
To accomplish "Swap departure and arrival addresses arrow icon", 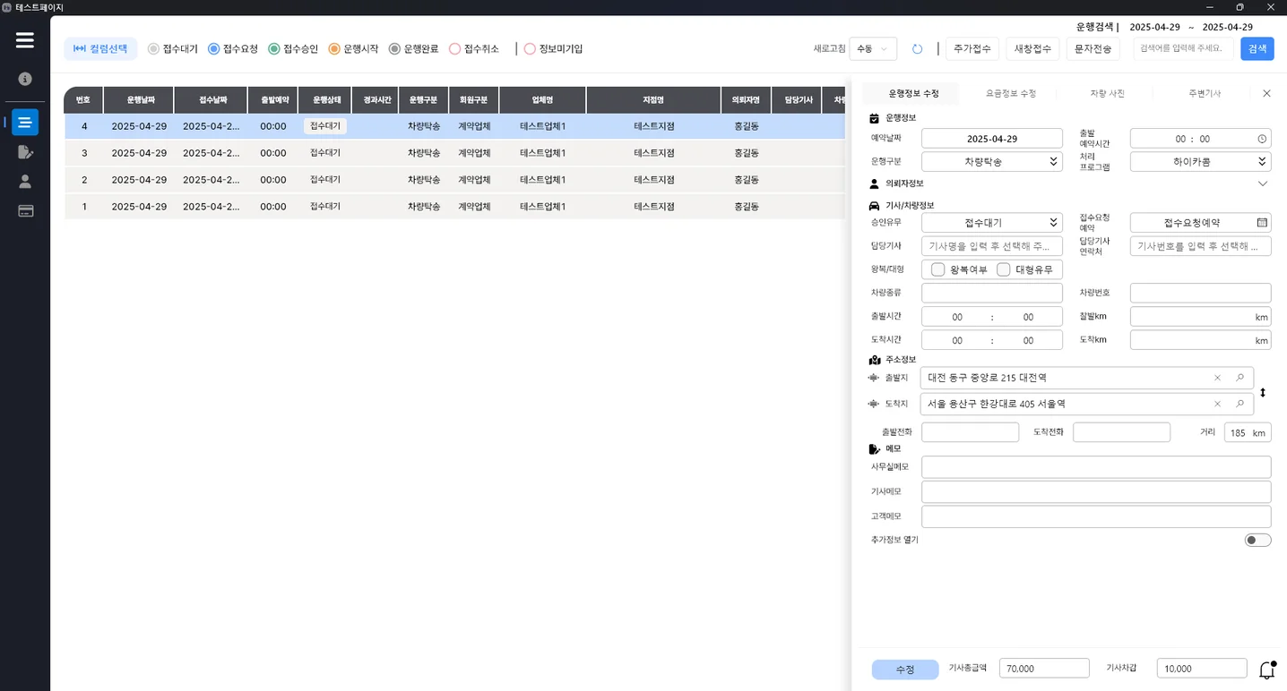I will tap(1263, 392).
